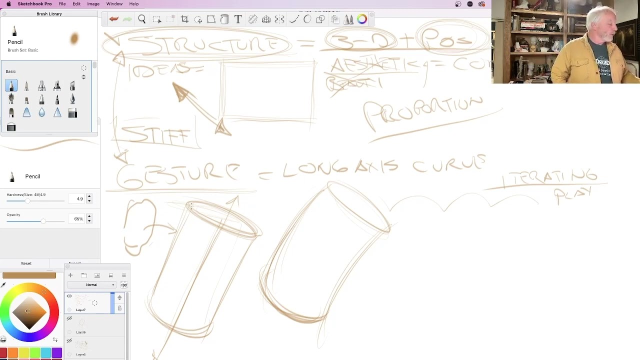640x360 pixels.
Task: Turn on the Symmetry tool
Action: click(279, 19)
